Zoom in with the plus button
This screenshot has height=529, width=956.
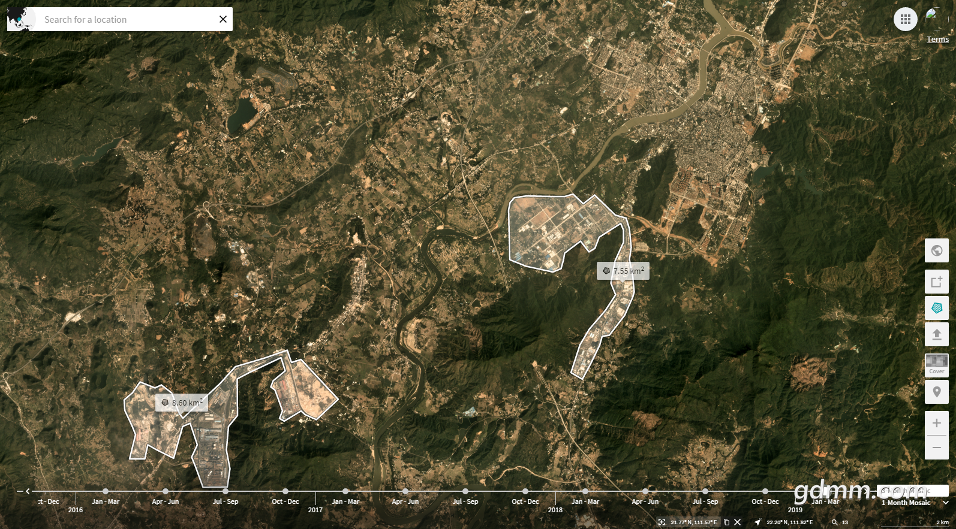[937, 423]
